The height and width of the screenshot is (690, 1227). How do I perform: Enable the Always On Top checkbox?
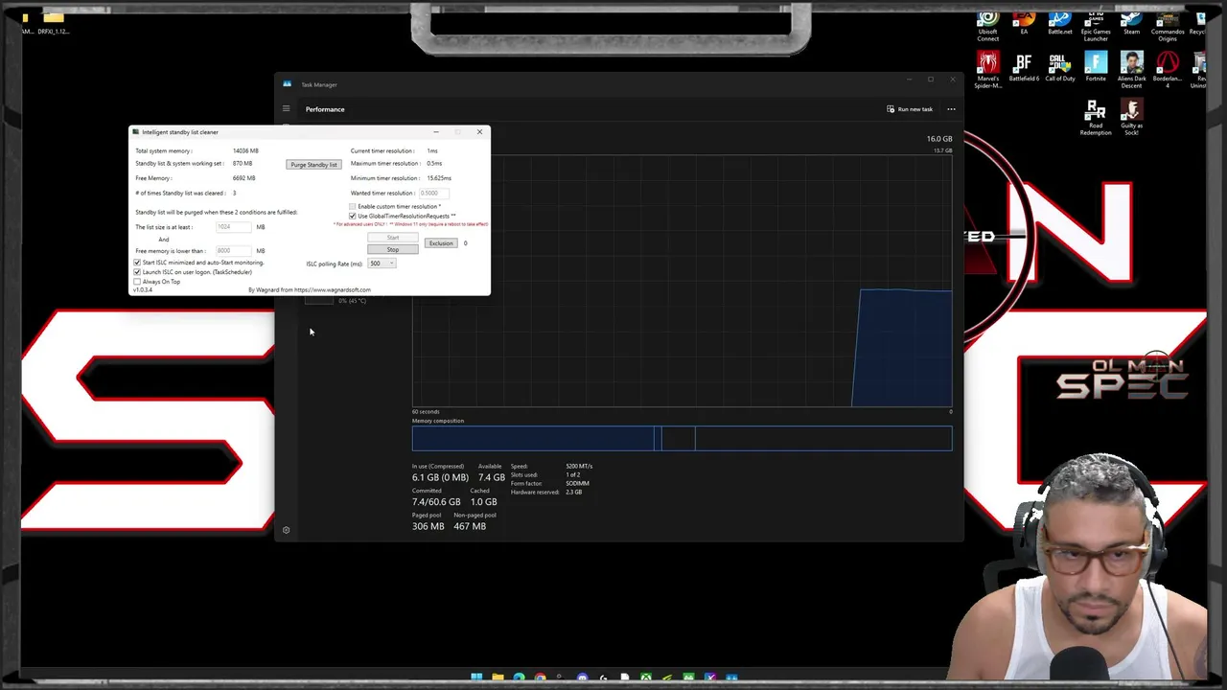point(137,282)
